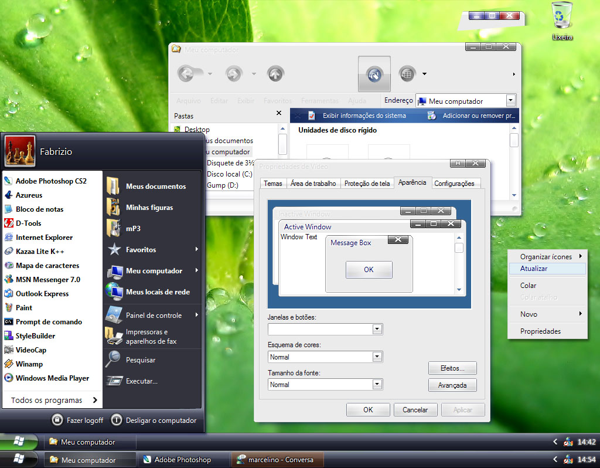600x468 pixels.
Task: Click the Avançada button
Action: [452, 385]
